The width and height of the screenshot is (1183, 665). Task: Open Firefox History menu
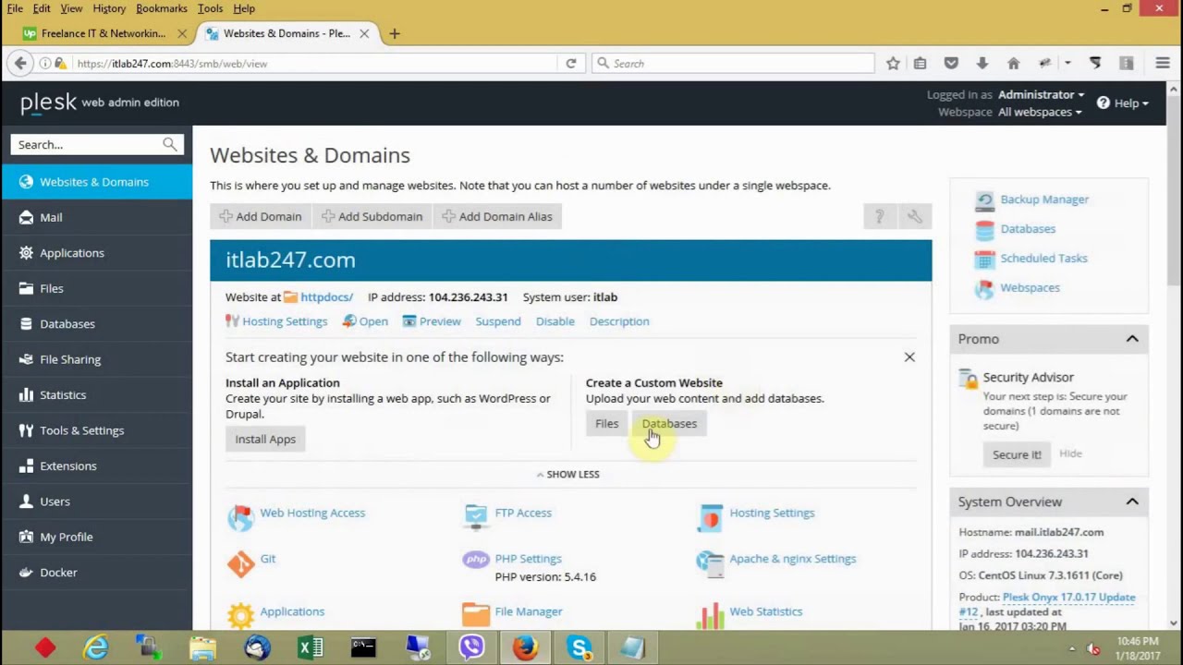point(109,8)
